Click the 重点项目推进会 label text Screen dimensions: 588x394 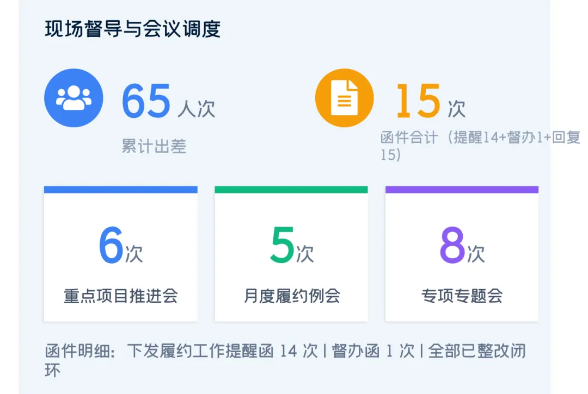click(121, 296)
